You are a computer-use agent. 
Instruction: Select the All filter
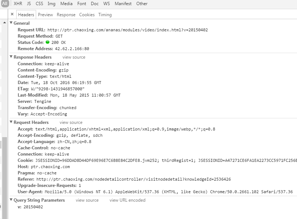[x=5, y=4]
